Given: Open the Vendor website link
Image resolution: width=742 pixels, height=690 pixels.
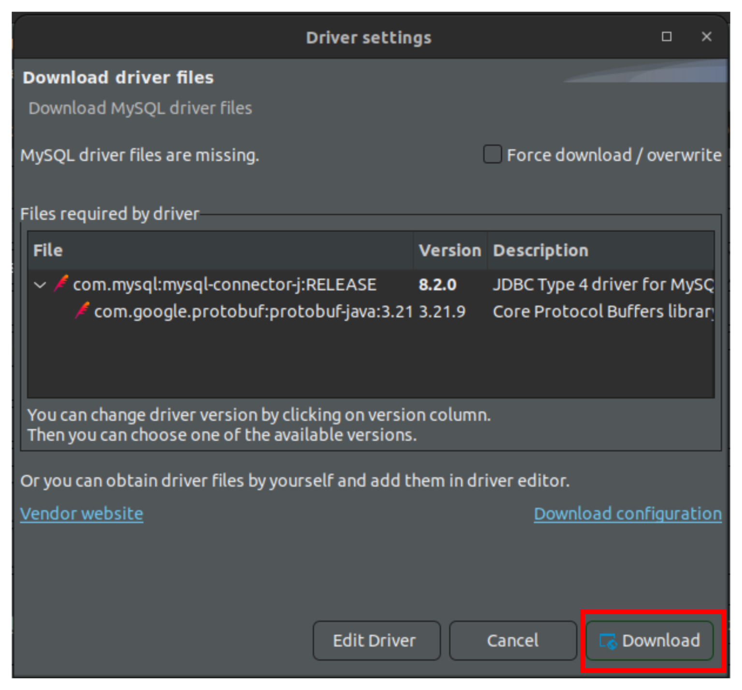Looking at the screenshot, I should coord(81,513).
